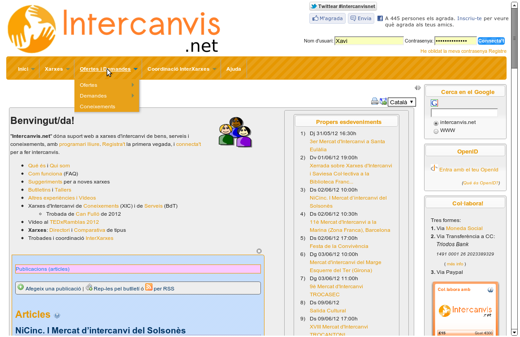Select the intercanvis.net search radio button
The image size is (520, 337).
(436, 123)
